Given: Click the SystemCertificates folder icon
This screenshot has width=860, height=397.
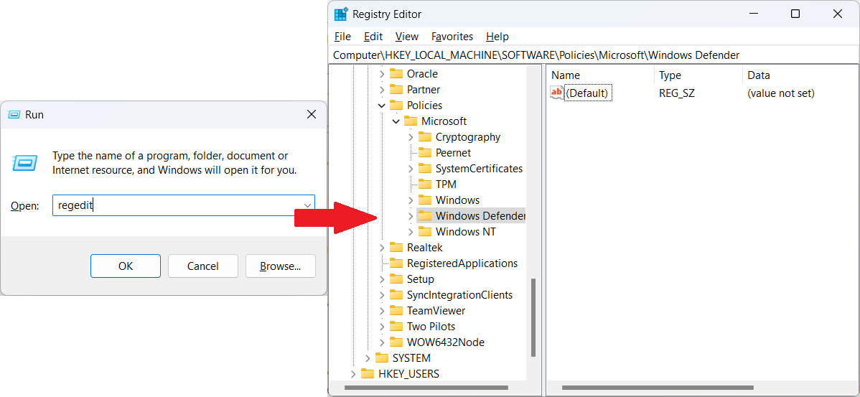Looking at the screenshot, I should [424, 168].
